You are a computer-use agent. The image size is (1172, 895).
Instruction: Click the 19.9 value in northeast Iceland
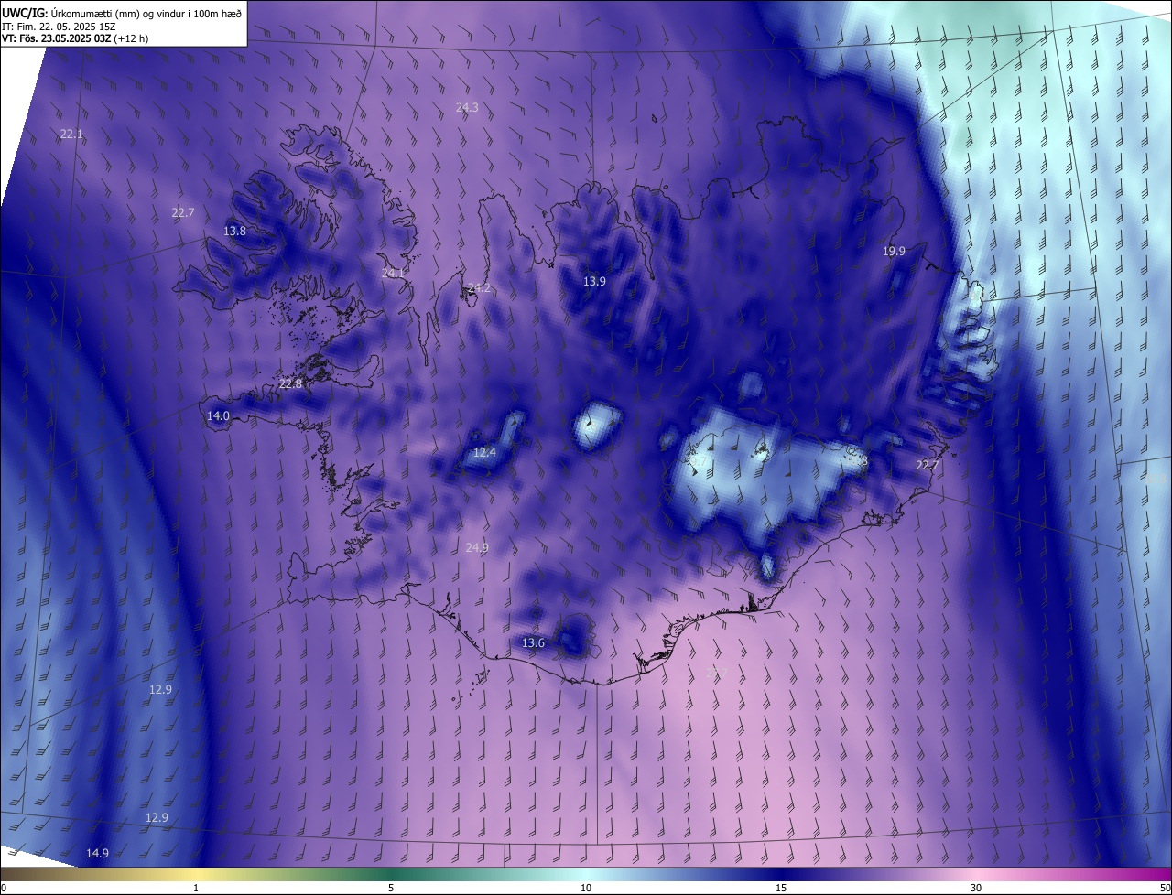pyautogui.click(x=894, y=251)
